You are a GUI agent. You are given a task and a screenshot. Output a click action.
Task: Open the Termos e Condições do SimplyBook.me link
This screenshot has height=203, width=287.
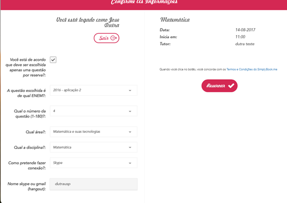click(x=252, y=70)
